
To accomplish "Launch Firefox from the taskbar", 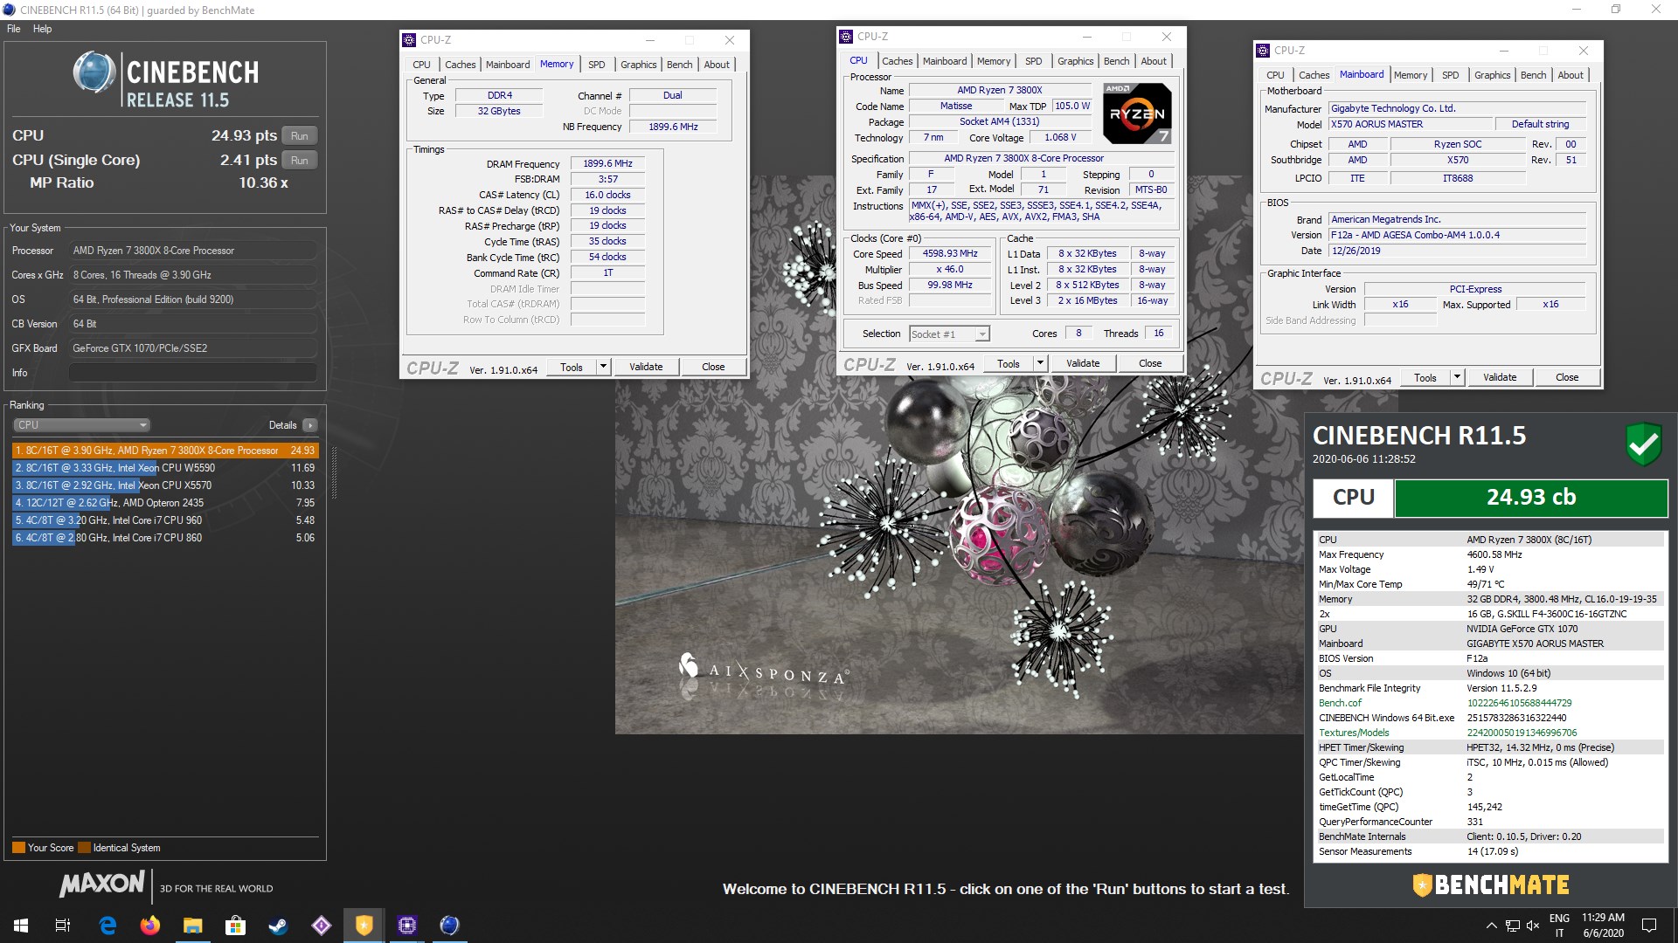I will click(x=150, y=926).
